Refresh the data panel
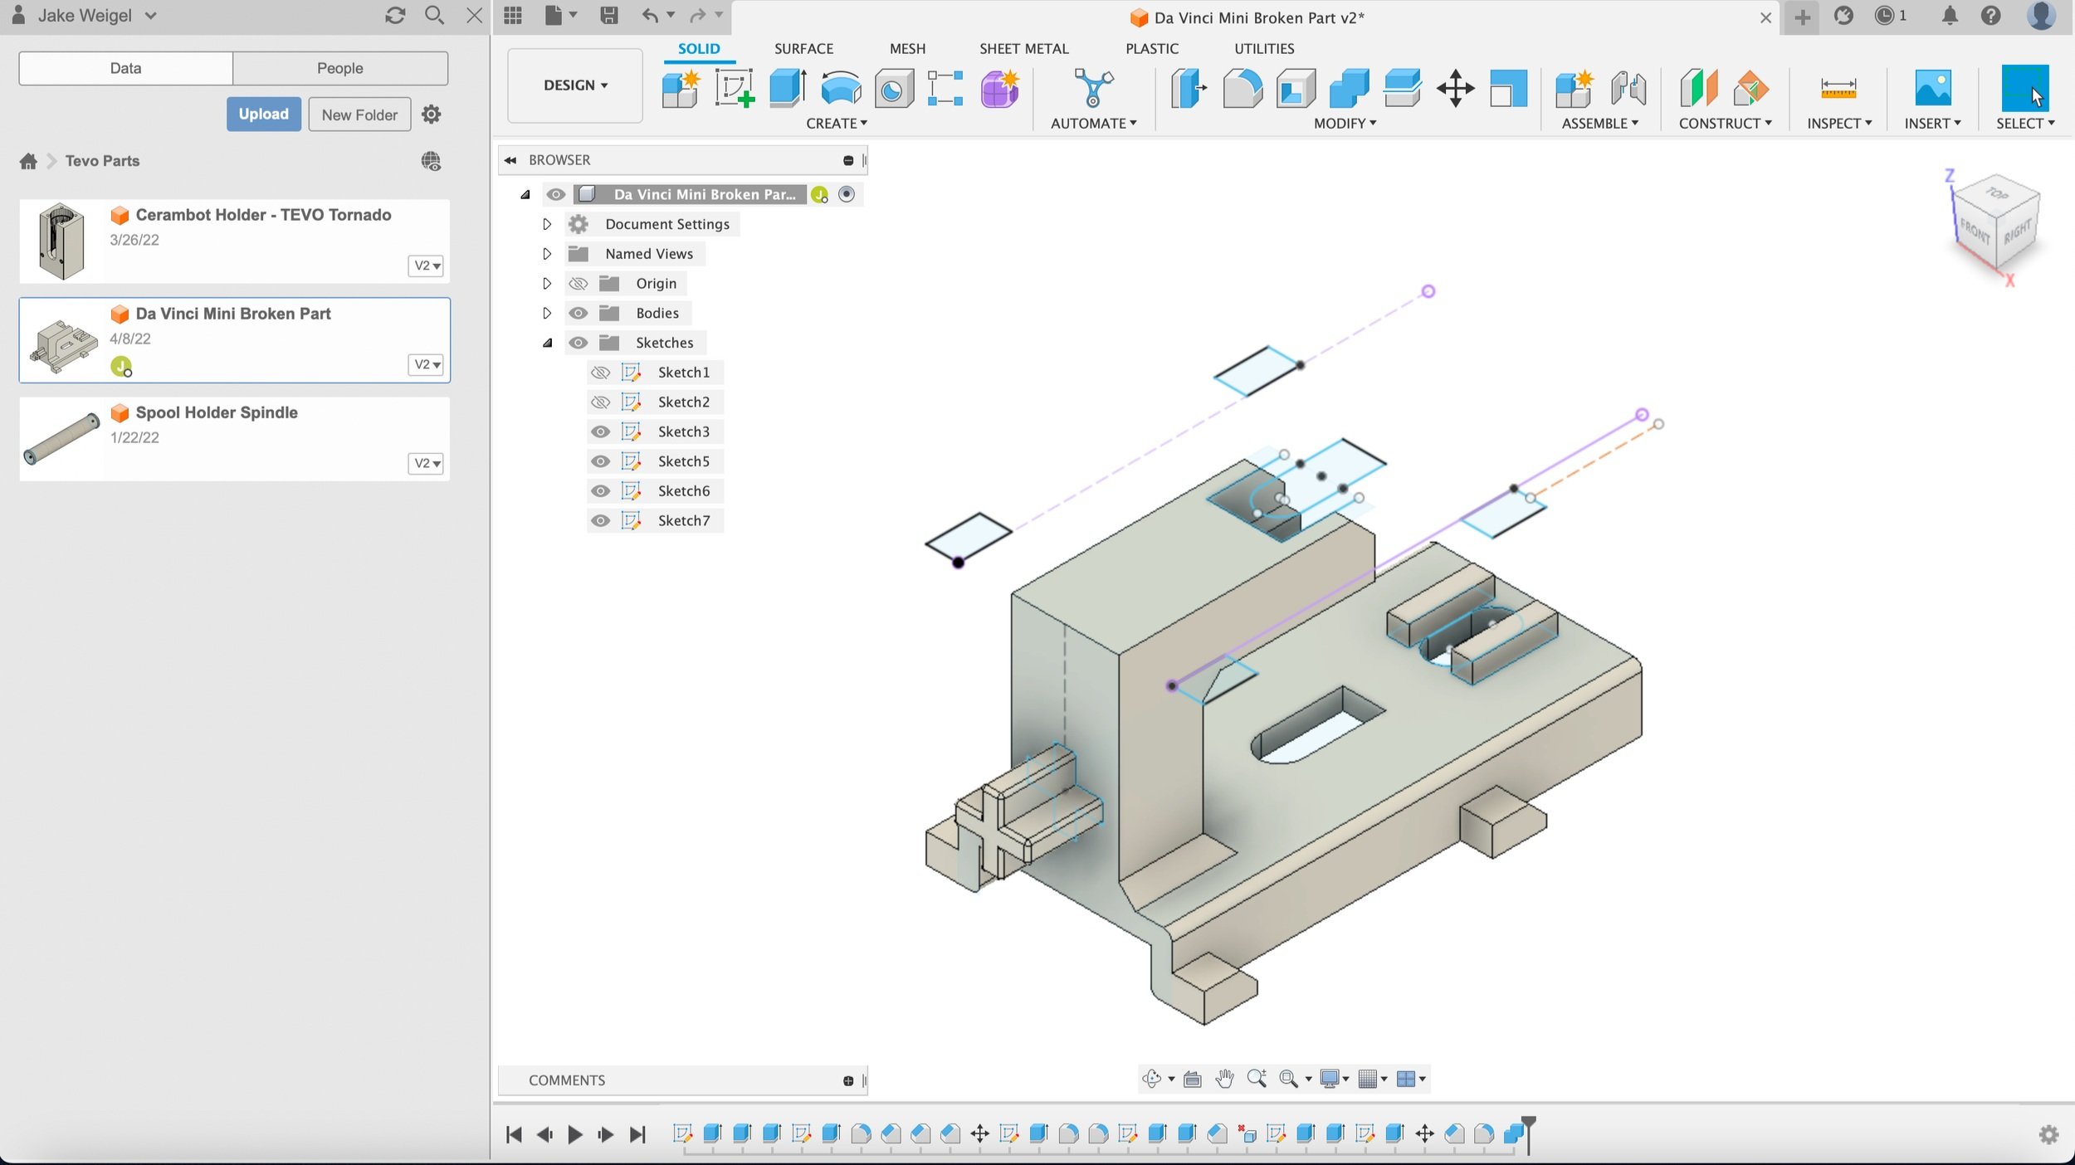The width and height of the screenshot is (2075, 1165). click(x=395, y=15)
